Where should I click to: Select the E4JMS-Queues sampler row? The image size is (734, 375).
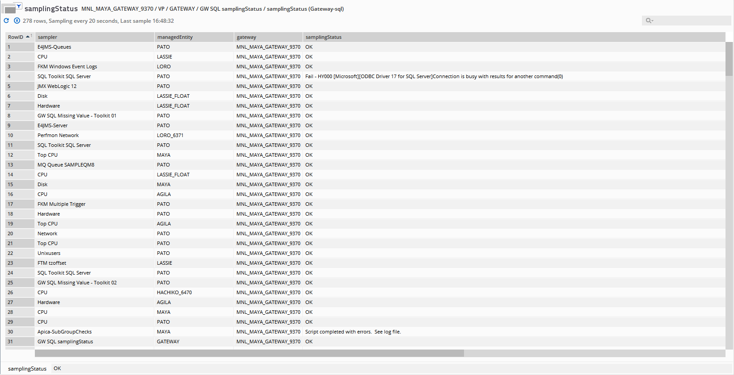click(x=54, y=47)
